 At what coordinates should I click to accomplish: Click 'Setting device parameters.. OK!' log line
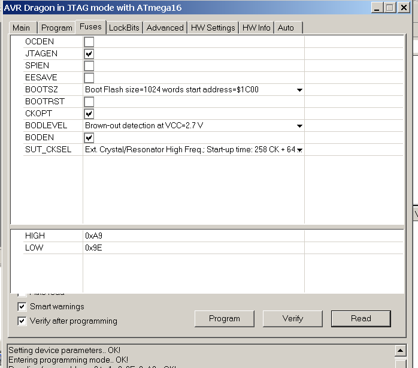pyautogui.click(x=64, y=350)
